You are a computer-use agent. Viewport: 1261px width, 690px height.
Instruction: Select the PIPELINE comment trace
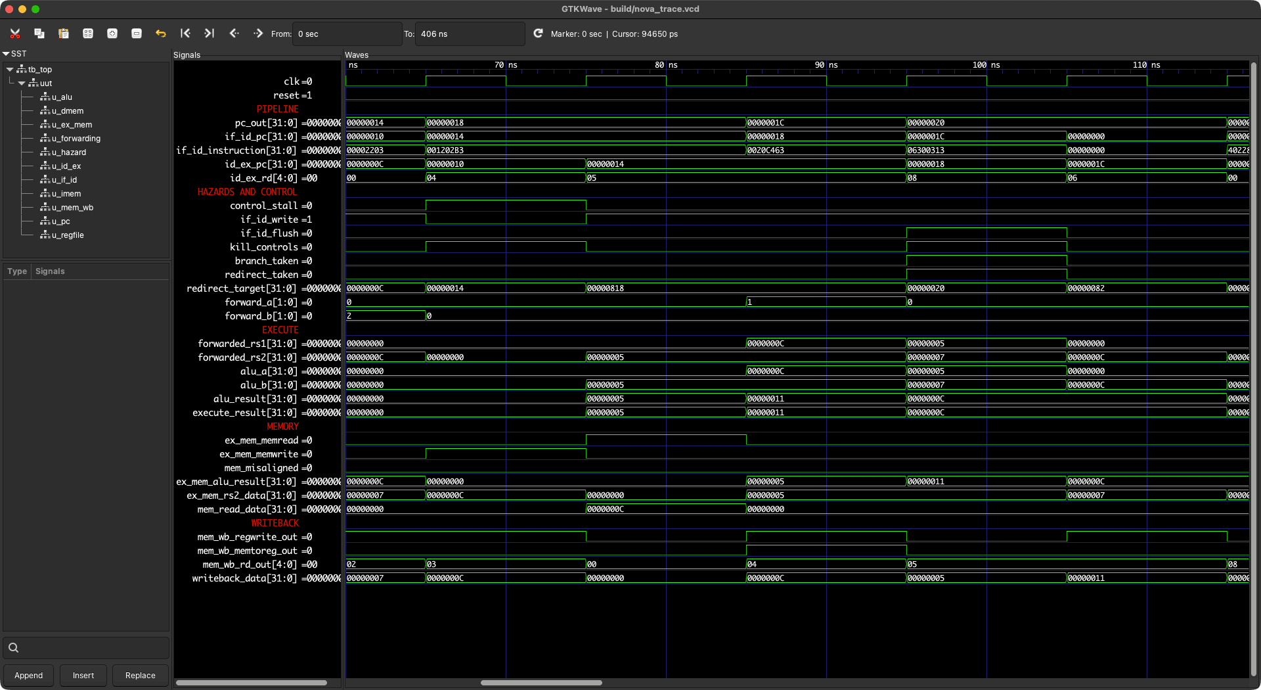click(277, 109)
